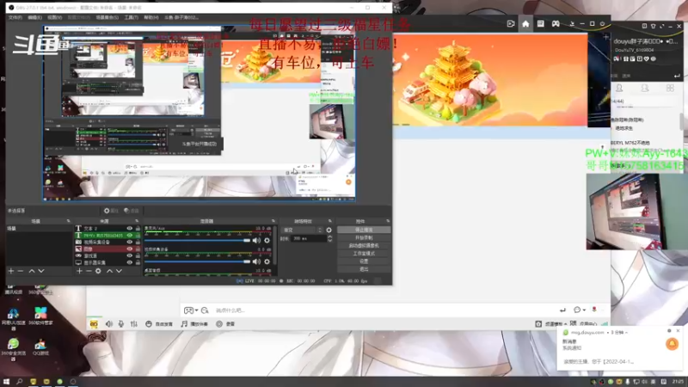Click the Douyu download header icon
This screenshot has width=688, height=387.
click(572, 24)
